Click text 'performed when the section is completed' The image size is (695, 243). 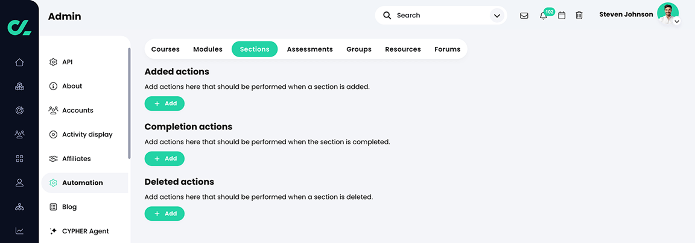click(x=320, y=143)
